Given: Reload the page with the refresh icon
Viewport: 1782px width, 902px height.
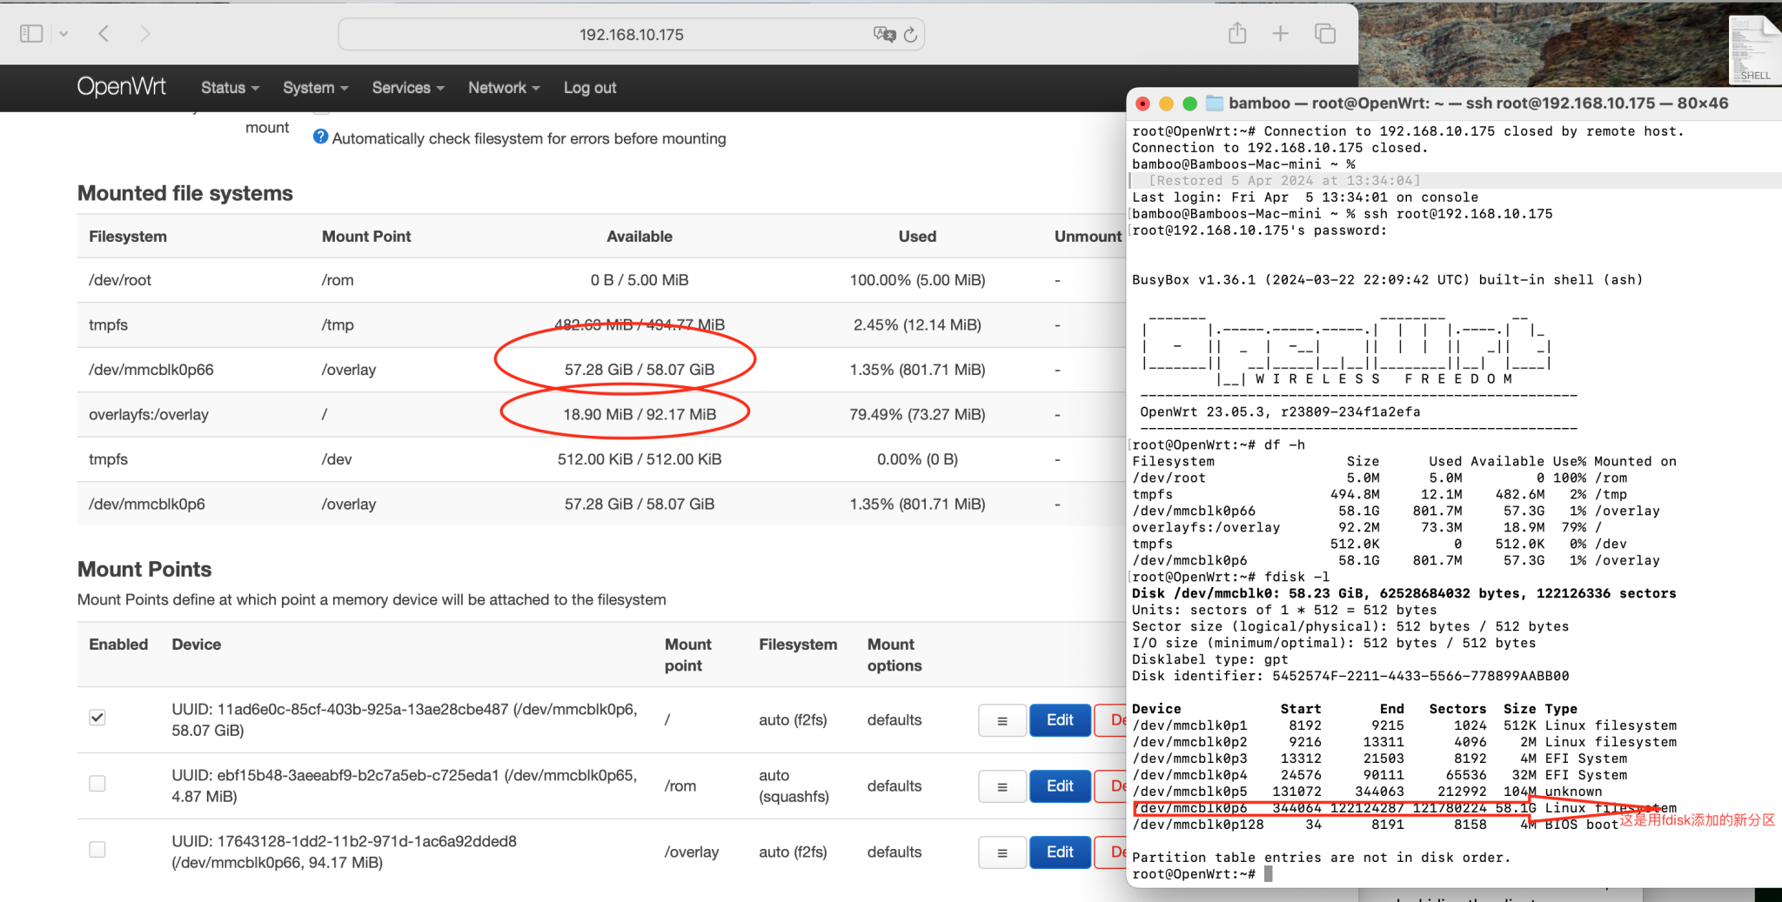Looking at the screenshot, I should point(910,35).
